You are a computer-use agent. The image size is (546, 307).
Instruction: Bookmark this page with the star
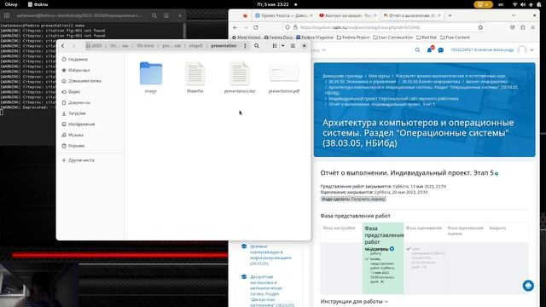(x=480, y=27)
